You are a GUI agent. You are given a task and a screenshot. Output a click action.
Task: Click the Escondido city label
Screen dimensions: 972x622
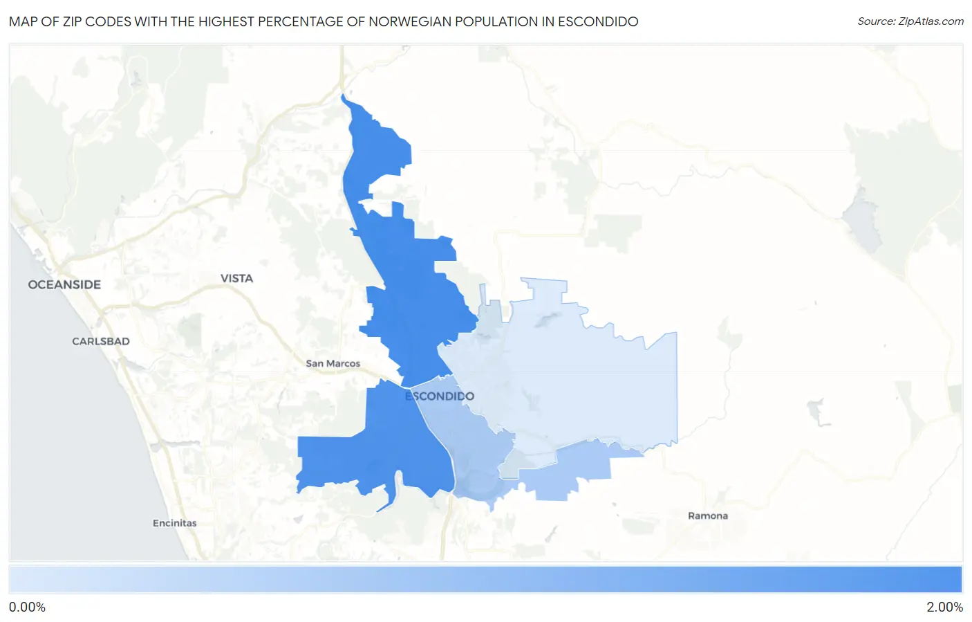click(x=440, y=396)
